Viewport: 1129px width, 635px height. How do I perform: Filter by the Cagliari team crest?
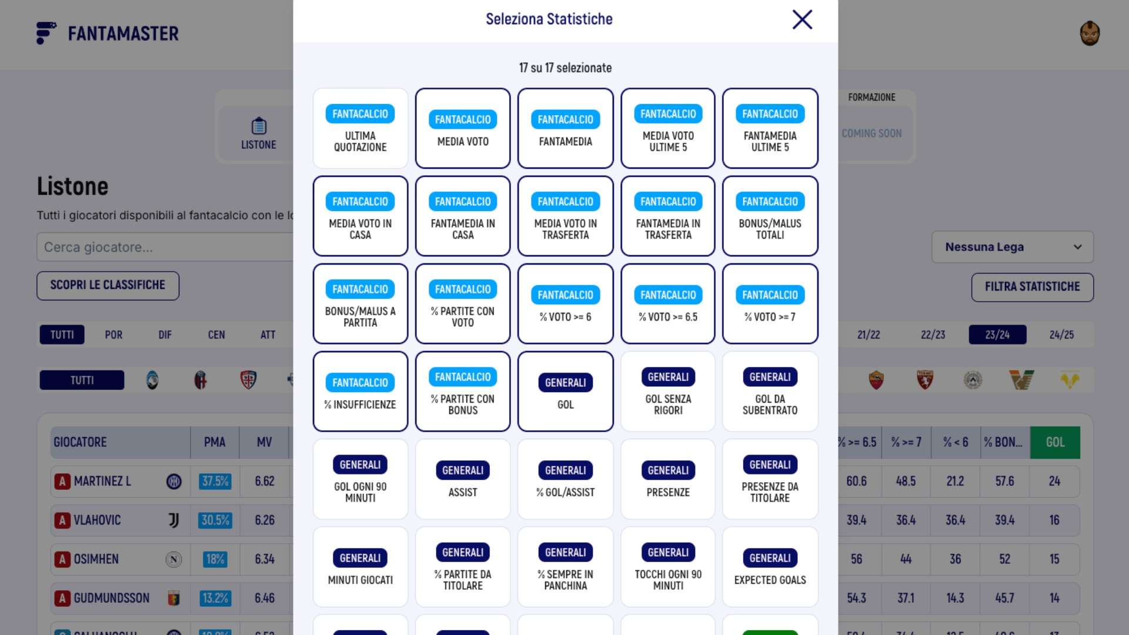tap(249, 380)
